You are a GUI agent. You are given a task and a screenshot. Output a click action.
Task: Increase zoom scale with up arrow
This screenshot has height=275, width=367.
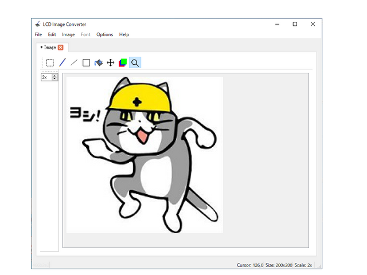coord(54,76)
